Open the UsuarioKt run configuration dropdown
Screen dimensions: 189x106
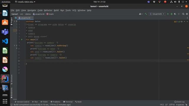(157, 14)
